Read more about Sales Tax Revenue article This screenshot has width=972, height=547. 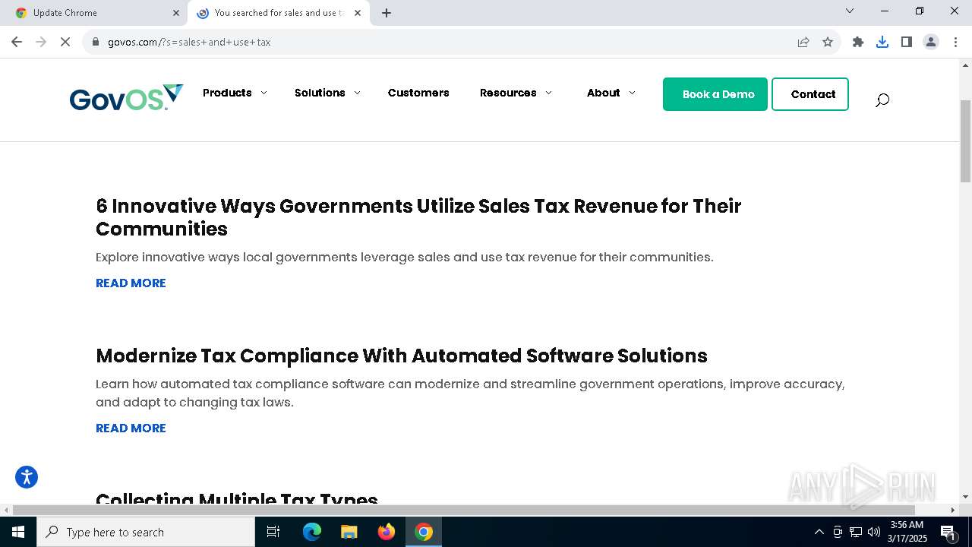(x=131, y=283)
